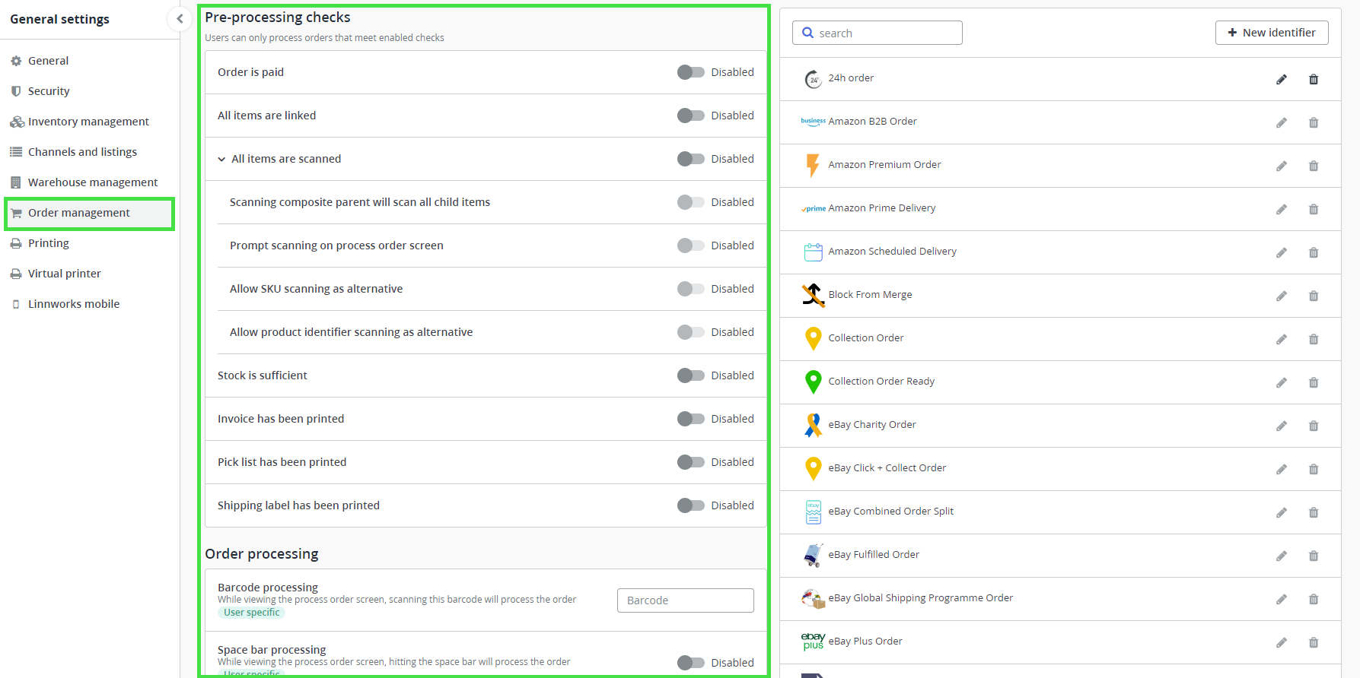The width and height of the screenshot is (1360, 678).
Task: Click the eBay Fulfilled Order icon
Action: coord(813,555)
